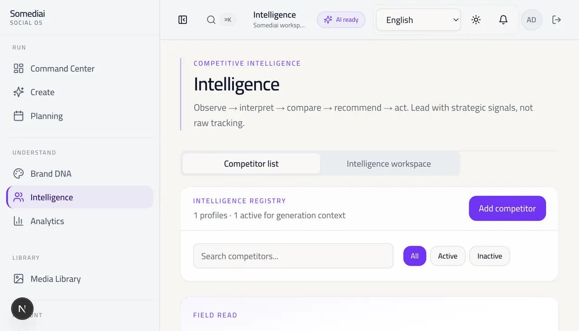Open notifications with the bell icon
The image size is (579, 331).
point(503,19)
